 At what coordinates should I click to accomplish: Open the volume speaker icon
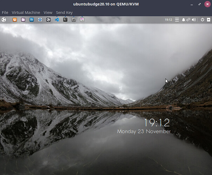(x=194, y=20)
